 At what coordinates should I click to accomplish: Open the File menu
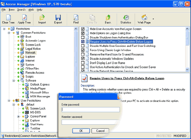tap(4, 10)
